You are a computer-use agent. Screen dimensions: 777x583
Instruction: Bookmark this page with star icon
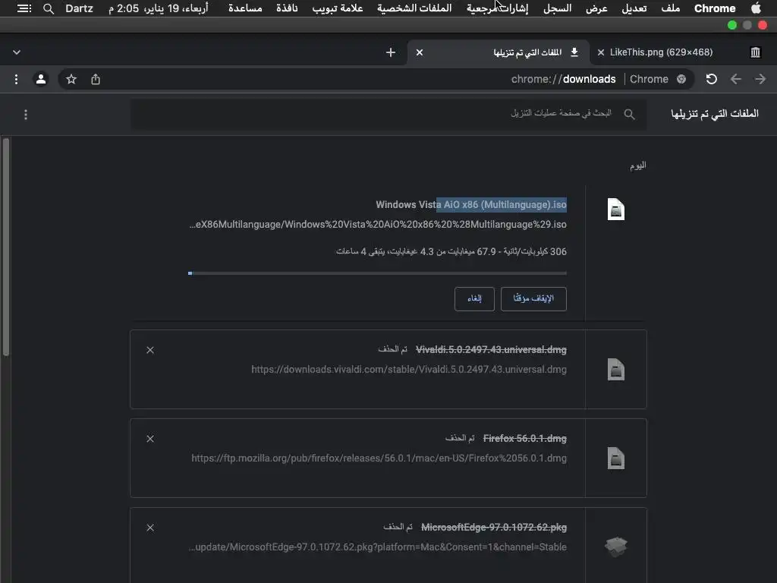[x=71, y=79]
